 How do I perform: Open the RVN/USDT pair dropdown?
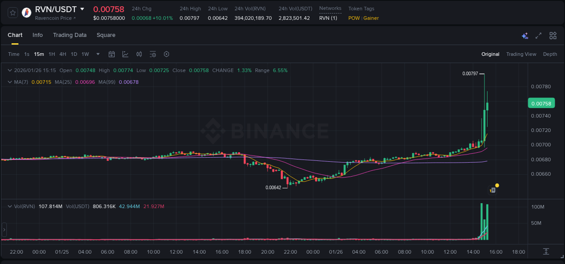tap(82, 9)
